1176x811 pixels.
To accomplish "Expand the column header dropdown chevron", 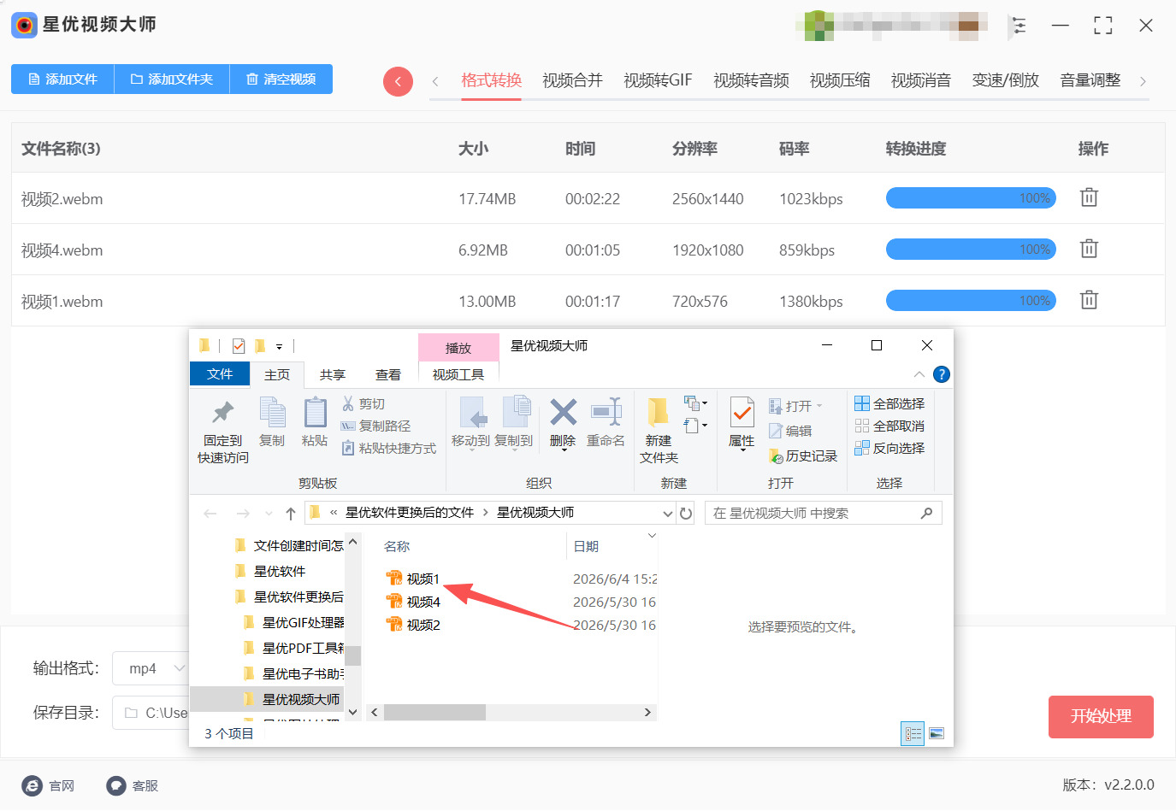I will click(652, 535).
